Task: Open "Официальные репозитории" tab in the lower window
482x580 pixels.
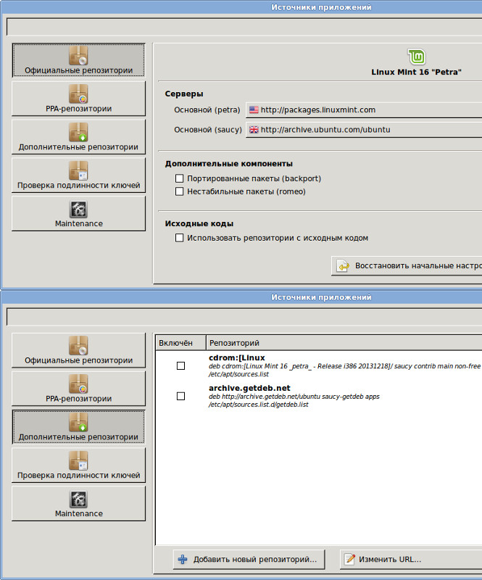Action: click(78, 351)
